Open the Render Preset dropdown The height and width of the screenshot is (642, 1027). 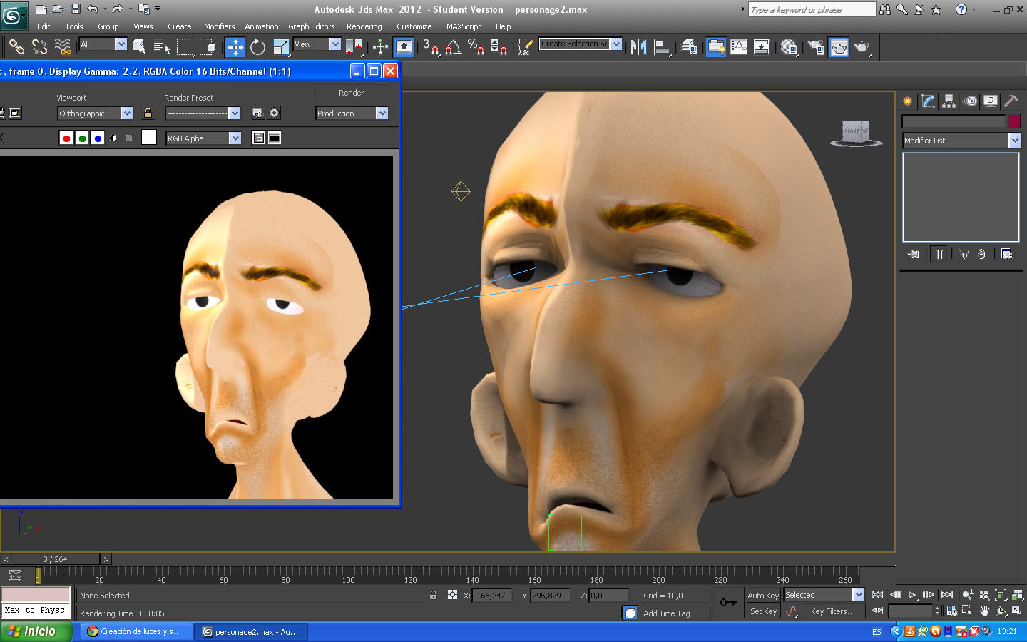pyautogui.click(x=203, y=113)
